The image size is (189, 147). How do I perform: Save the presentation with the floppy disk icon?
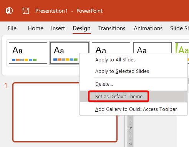point(26,11)
